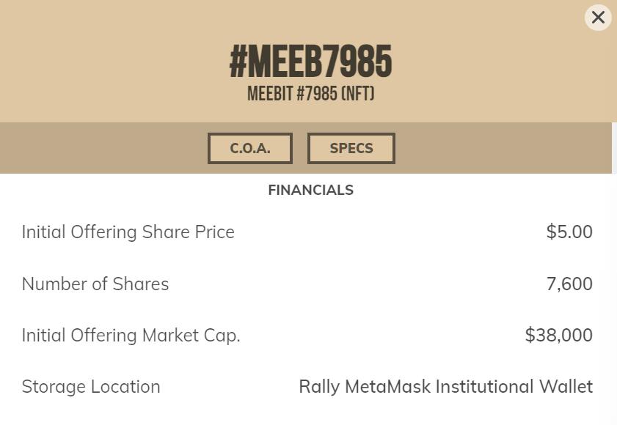617x425 pixels.
Task: Click the #MEEB7985 title heading
Action: (311, 62)
